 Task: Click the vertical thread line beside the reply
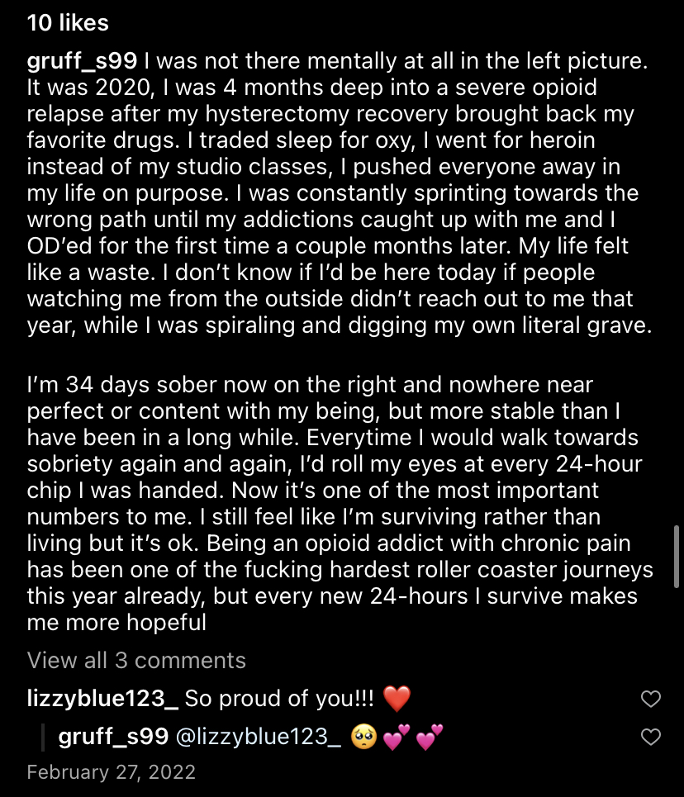pos(43,738)
